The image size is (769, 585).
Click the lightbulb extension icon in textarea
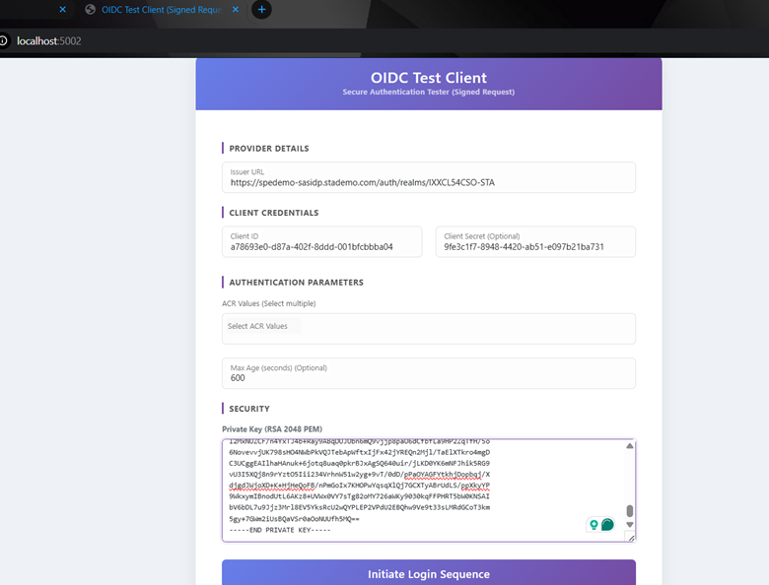point(594,525)
